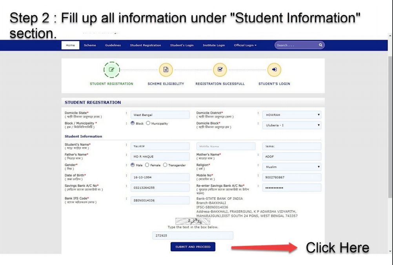Click the 'Student Information' section heading
The image size is (393, 265).
(83, 136)
